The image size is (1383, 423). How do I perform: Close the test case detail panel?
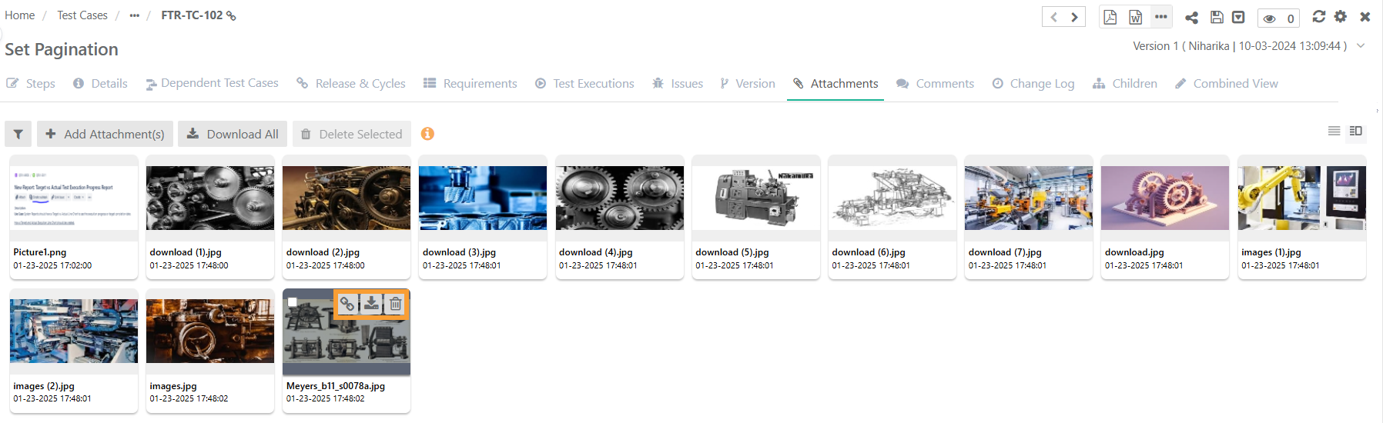(1365, 16)
